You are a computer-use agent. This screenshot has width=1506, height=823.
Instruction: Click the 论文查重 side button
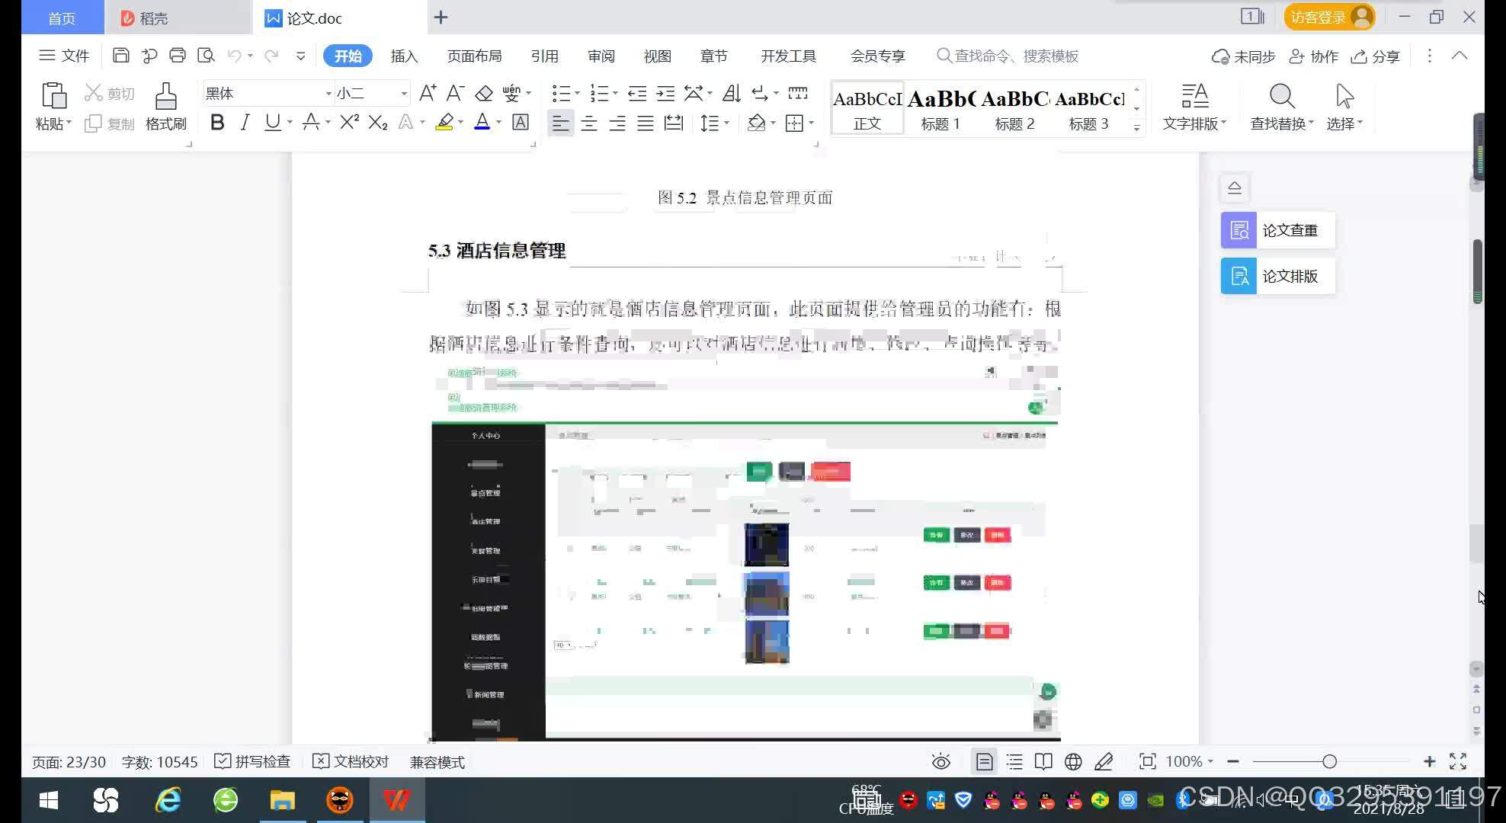pyautogui.click(x=1277, y=230)
